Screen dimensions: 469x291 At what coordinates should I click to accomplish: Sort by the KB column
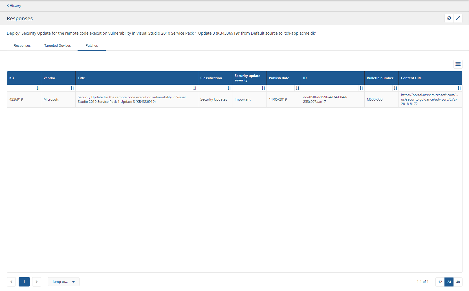coord(38,88)
